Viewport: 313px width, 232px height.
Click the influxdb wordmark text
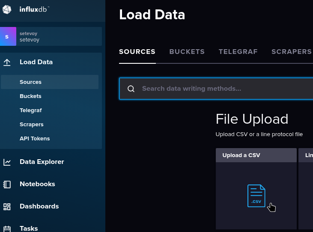(x=34, y=9)
